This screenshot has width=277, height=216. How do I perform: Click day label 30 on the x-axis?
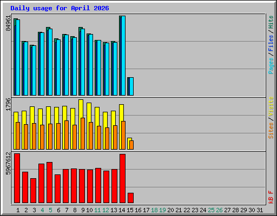[252, 210]
